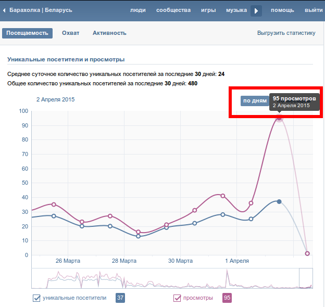This screenshot has height=307, width=325.
Task: Click the back arrow beside Барахолка | Беларусь
Action: coord(5,10)
